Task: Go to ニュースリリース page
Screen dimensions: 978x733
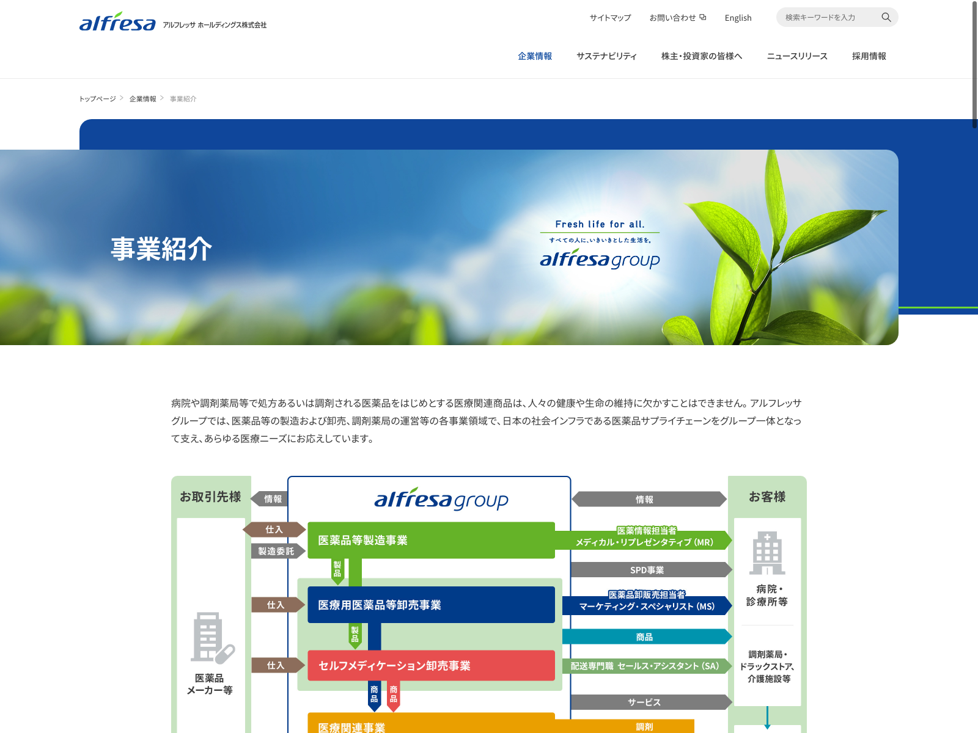Action: coord(797,56)
